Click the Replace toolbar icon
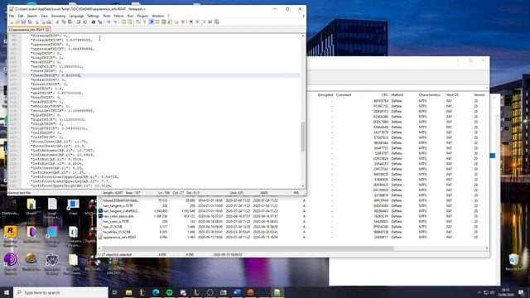 (99, 22)
